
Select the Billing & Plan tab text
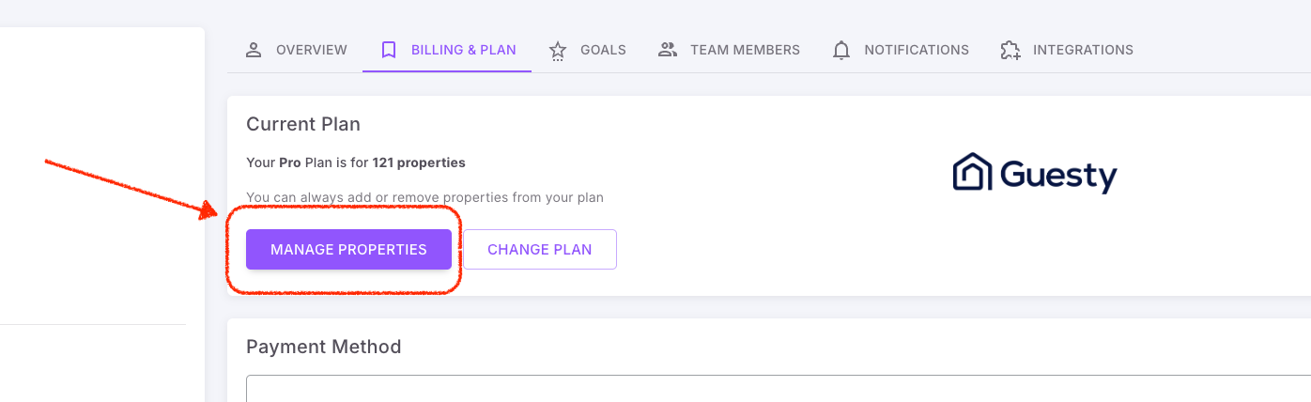[x=464, y=50]
